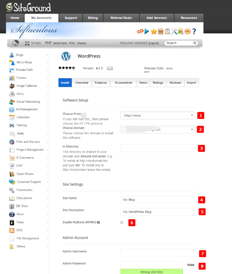Click the password strength bar
Screen dimensions: 232x274
152,272
